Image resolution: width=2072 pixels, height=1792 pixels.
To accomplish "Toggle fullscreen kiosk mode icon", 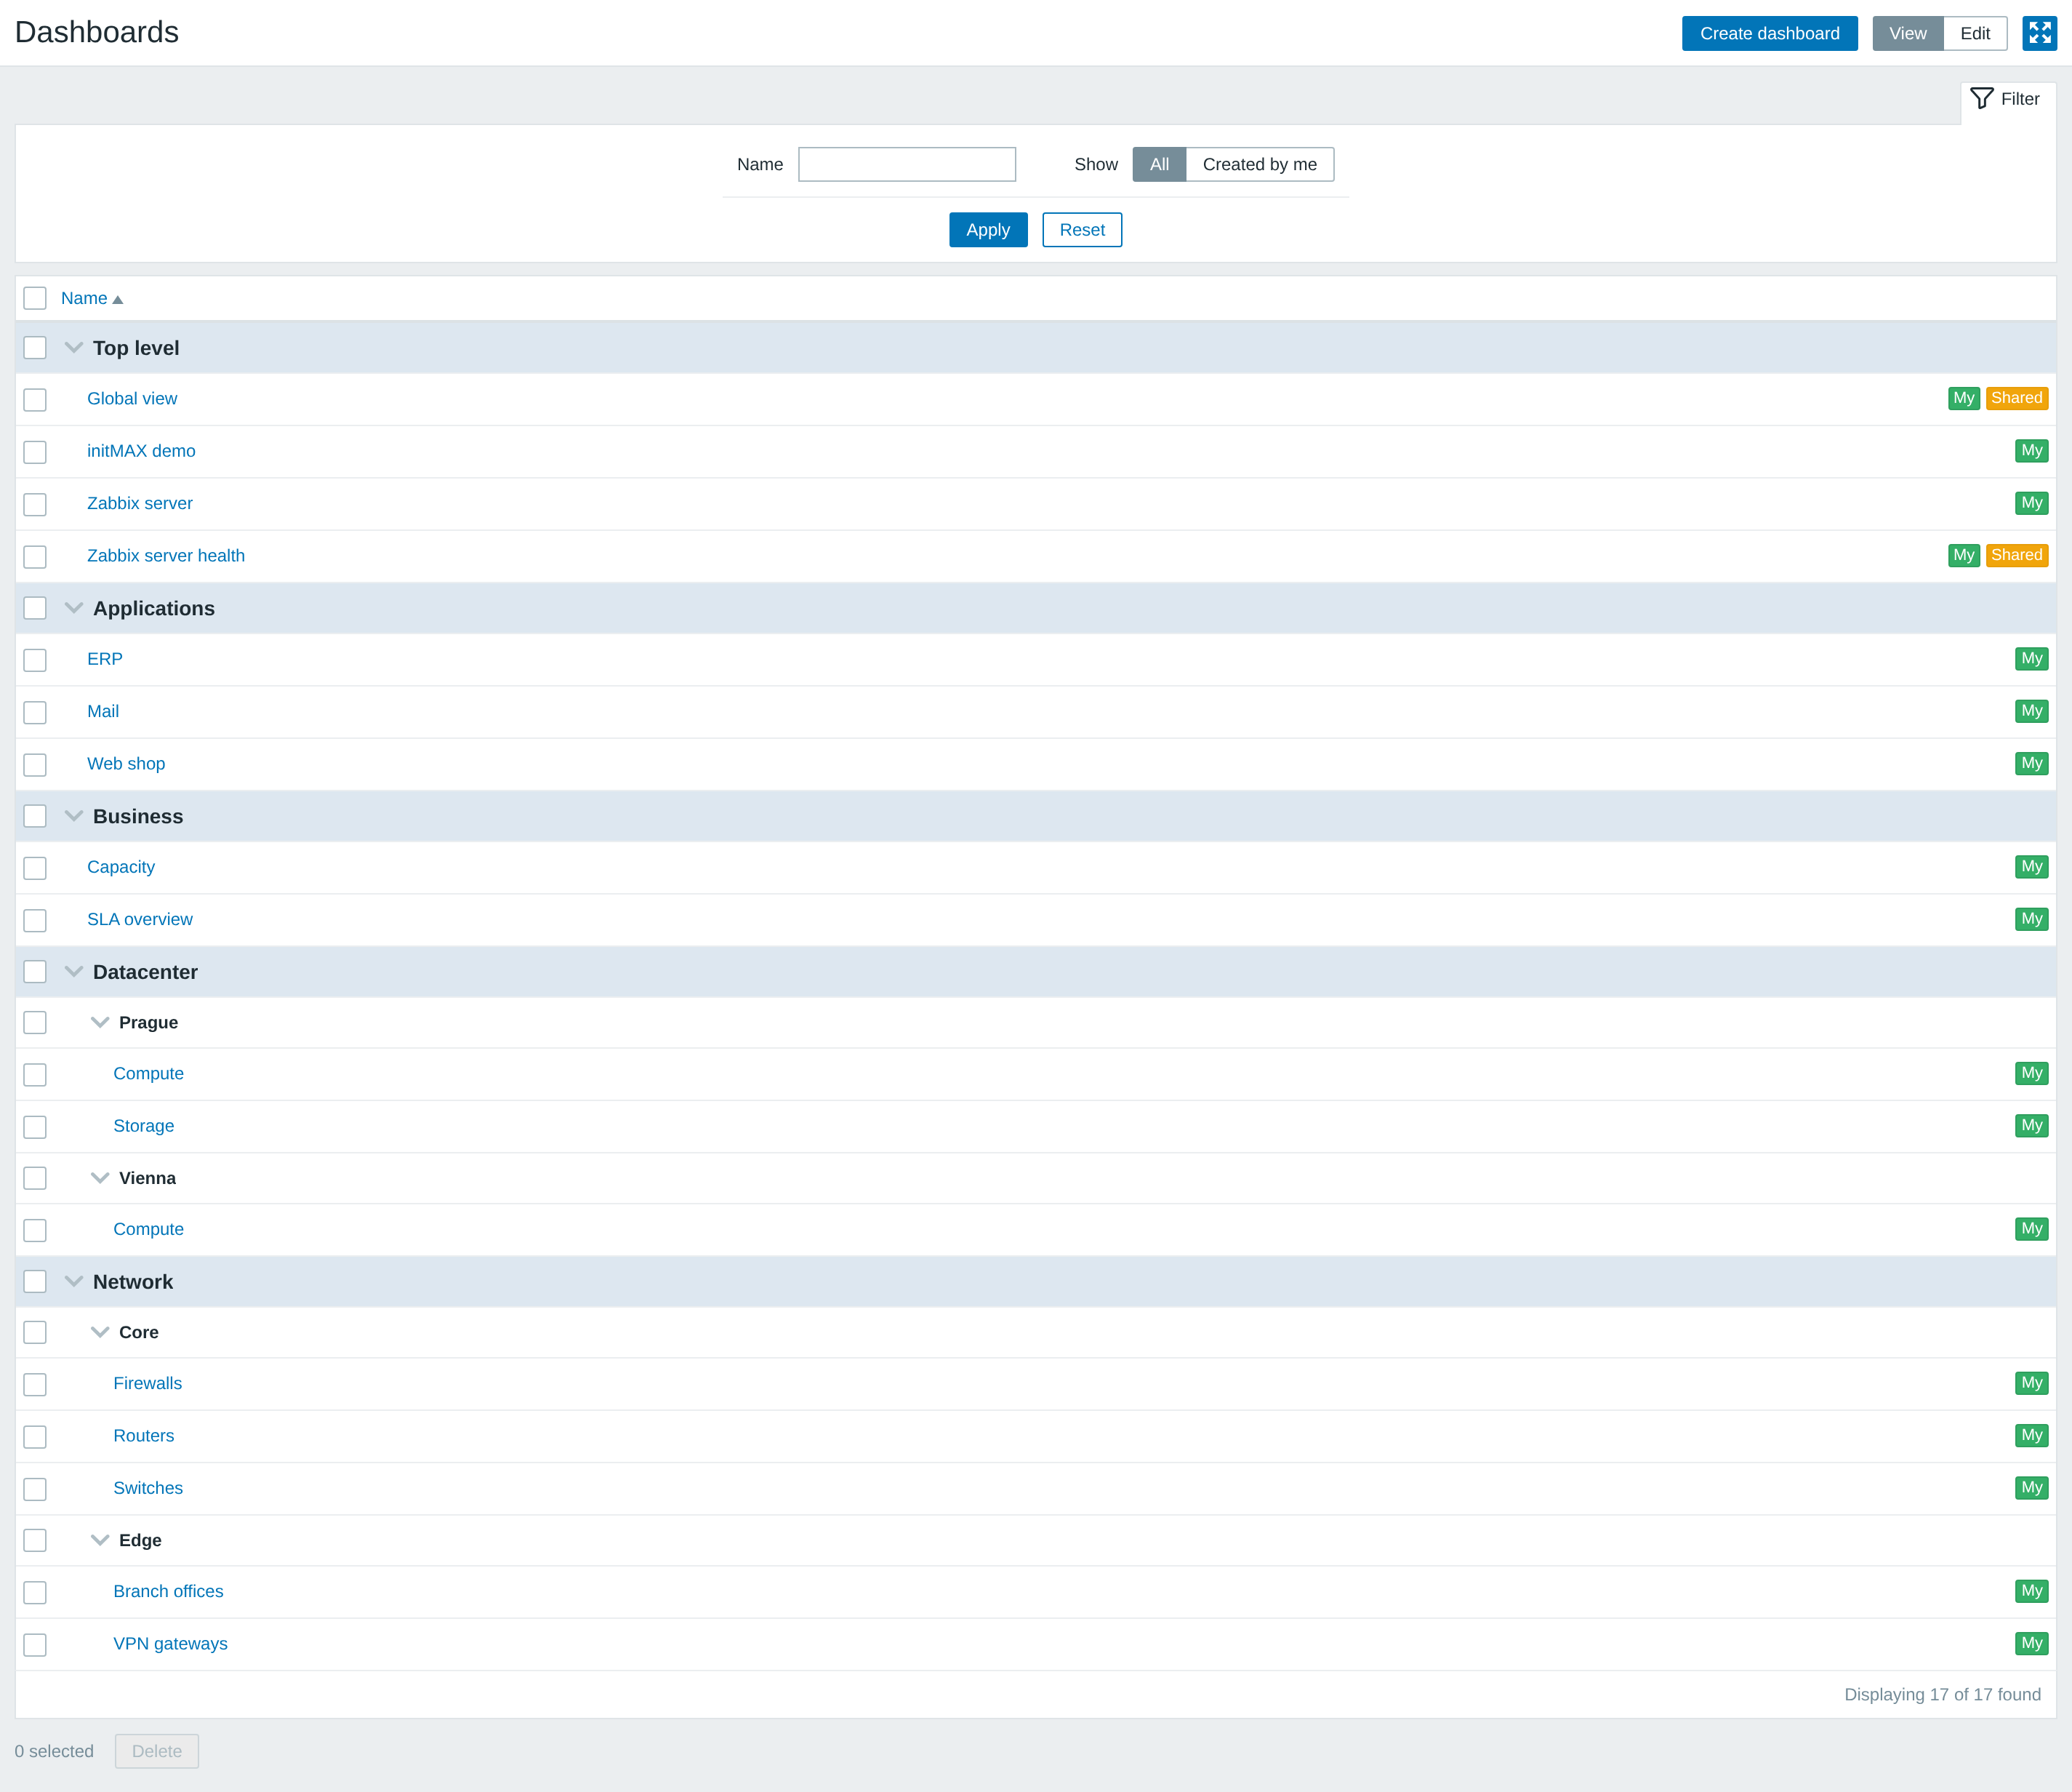I will pos(2039,33).
